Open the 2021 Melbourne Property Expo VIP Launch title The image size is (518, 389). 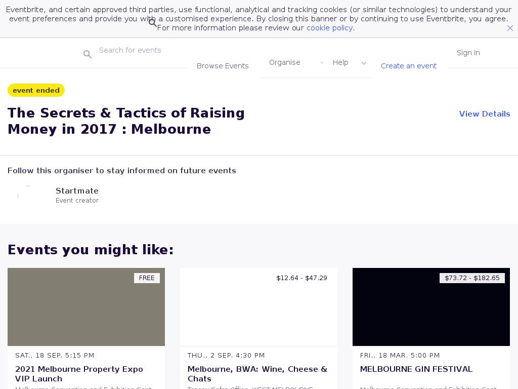[x=79, y=374]
